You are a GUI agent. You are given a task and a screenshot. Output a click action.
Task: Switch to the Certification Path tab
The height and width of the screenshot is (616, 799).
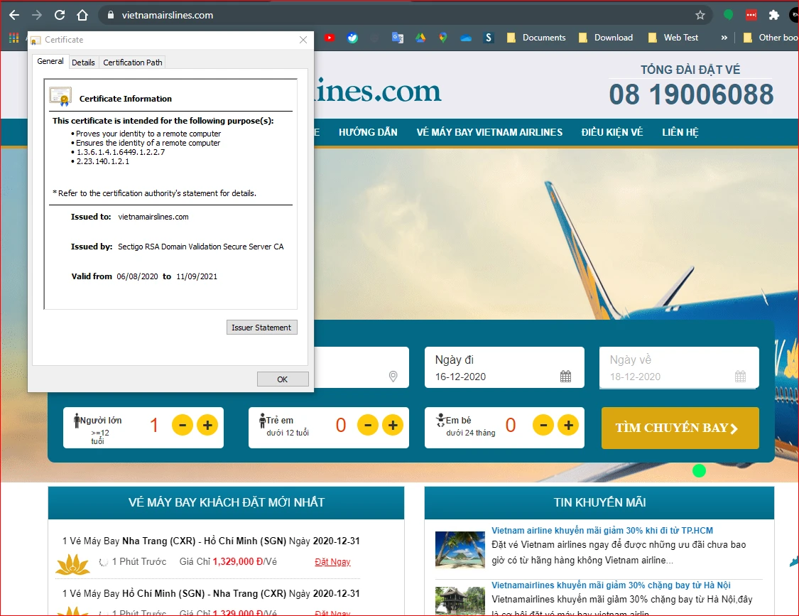coord(133,63)
